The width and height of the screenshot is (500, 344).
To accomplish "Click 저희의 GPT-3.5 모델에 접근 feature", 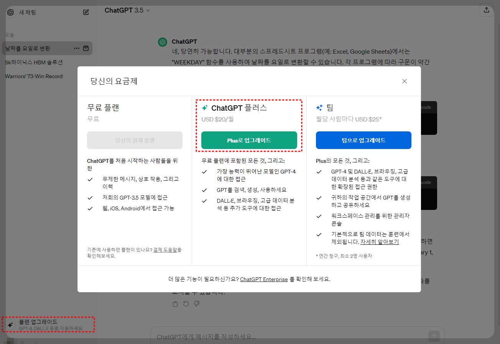I will coord(135,198).
